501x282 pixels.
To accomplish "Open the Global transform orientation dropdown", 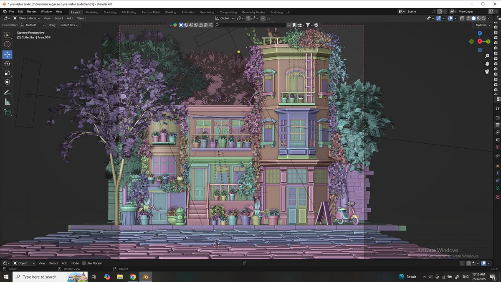I will 225,18.
